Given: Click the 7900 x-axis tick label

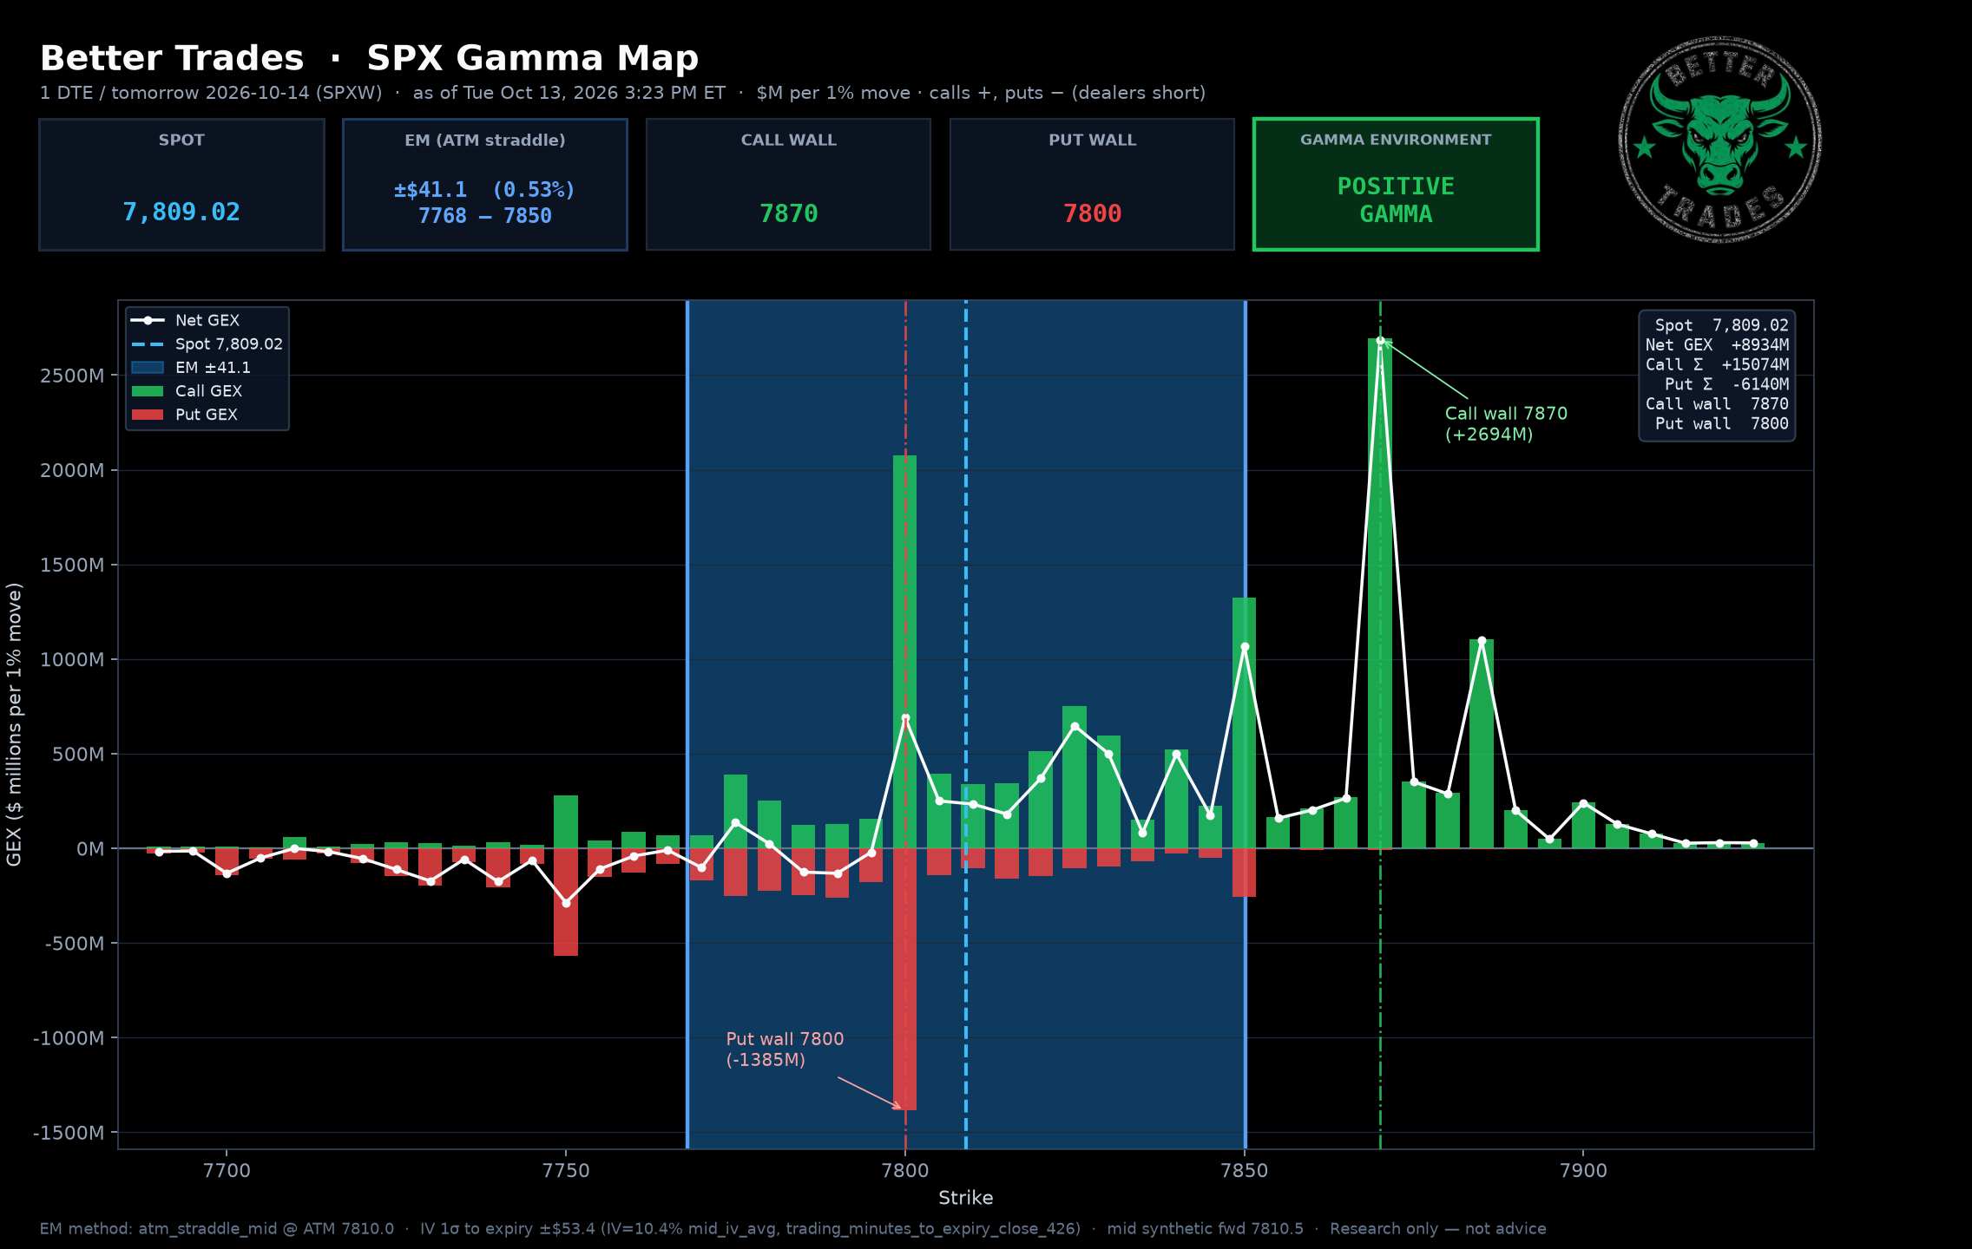Looking at the screenshot, I should tap(1584, 1170).
